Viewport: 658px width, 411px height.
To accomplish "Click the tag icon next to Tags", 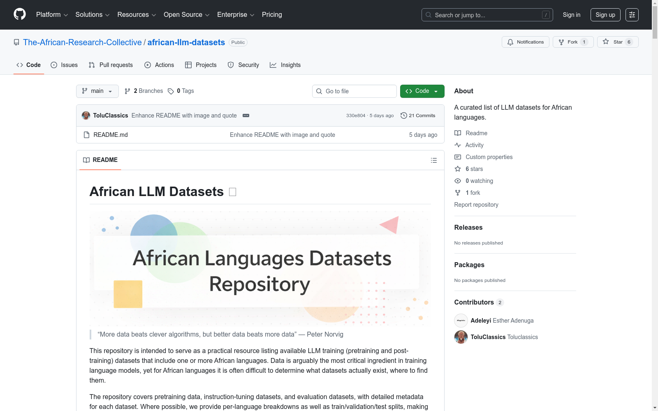I will point(171,91).
